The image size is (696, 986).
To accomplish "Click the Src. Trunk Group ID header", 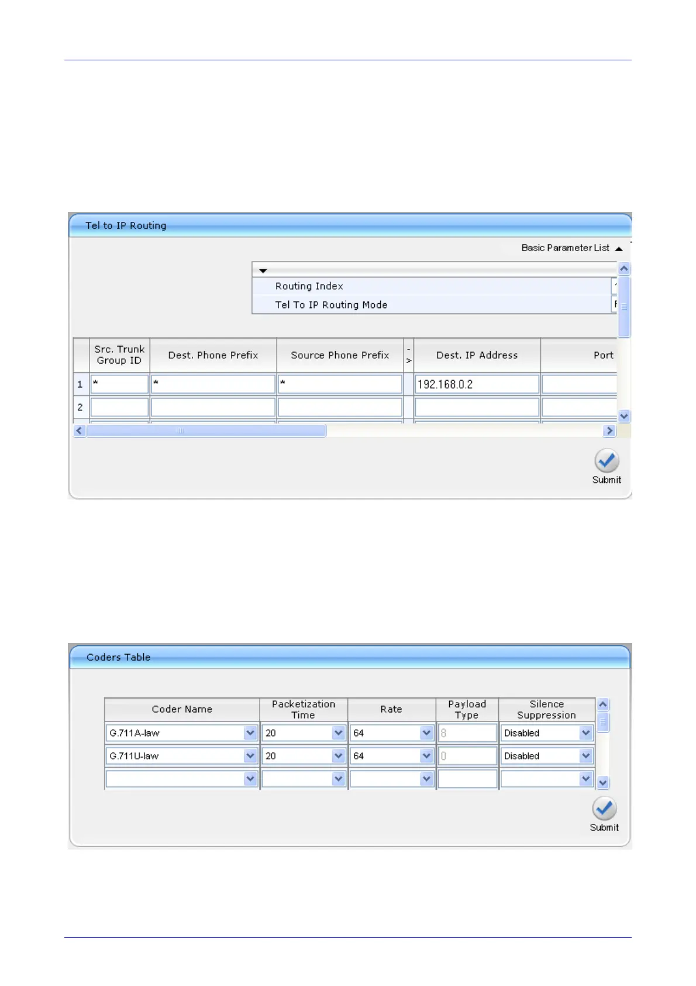I will (119, 355).
